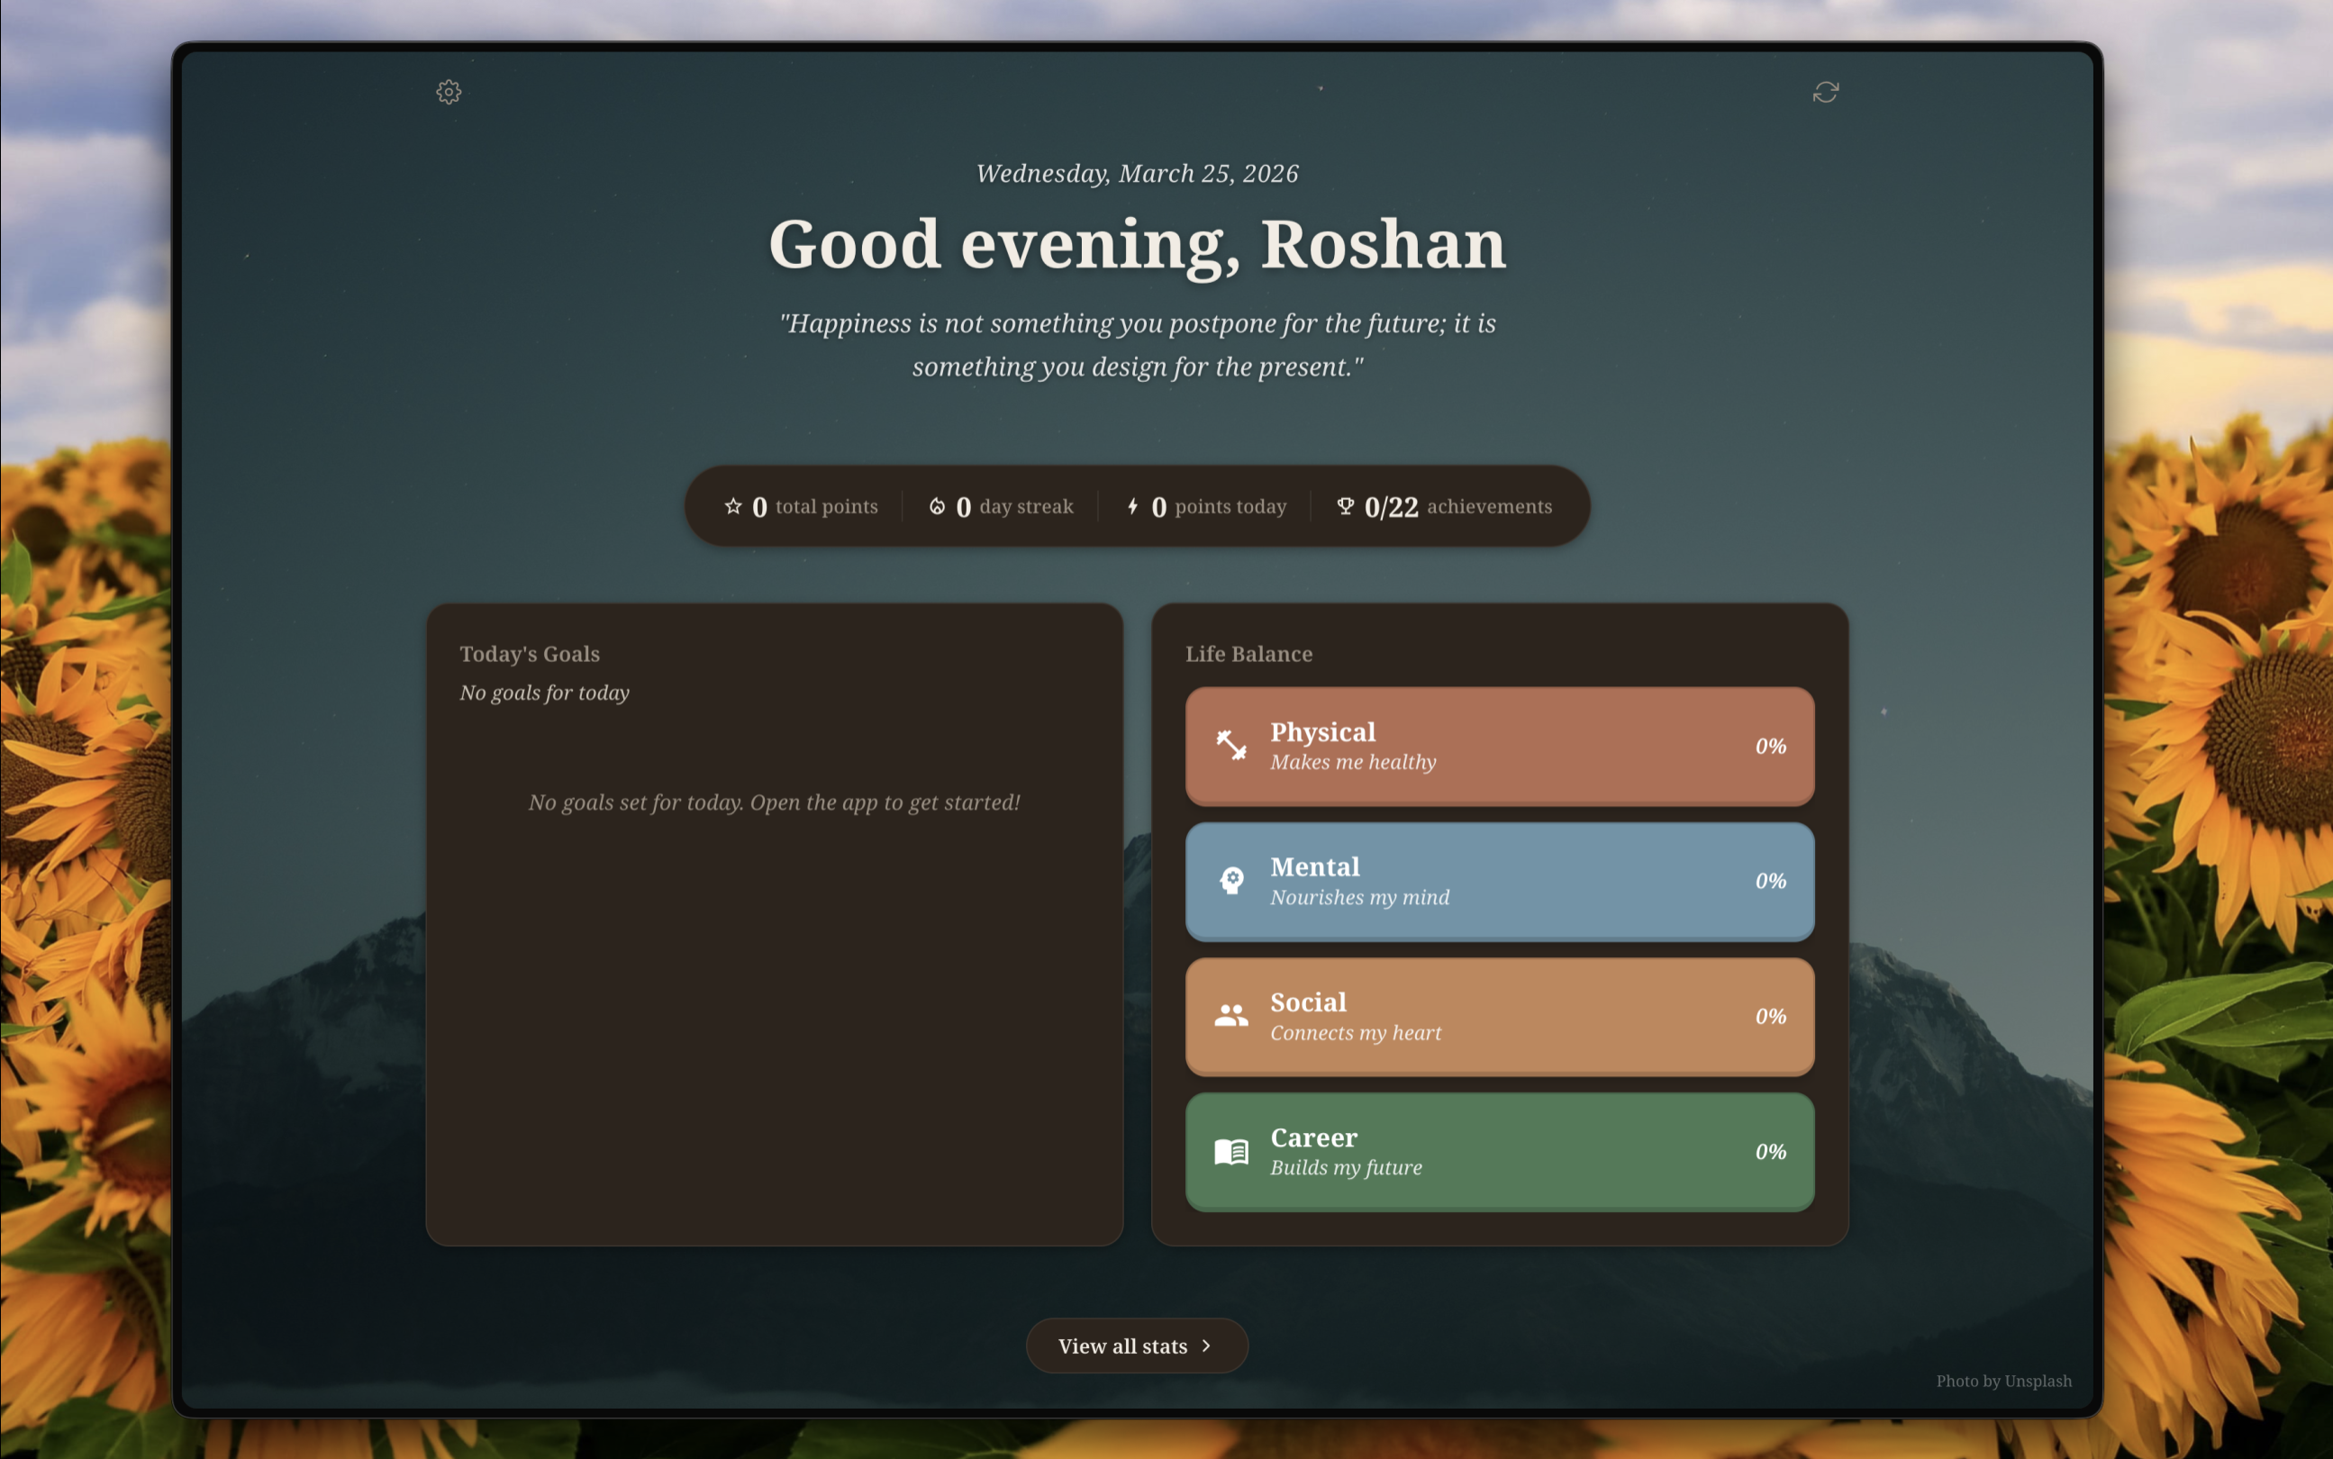This screenshot has height=1459, width=2333.
Task: Open the Social life balance card
Action: tap(1498, 1016)
